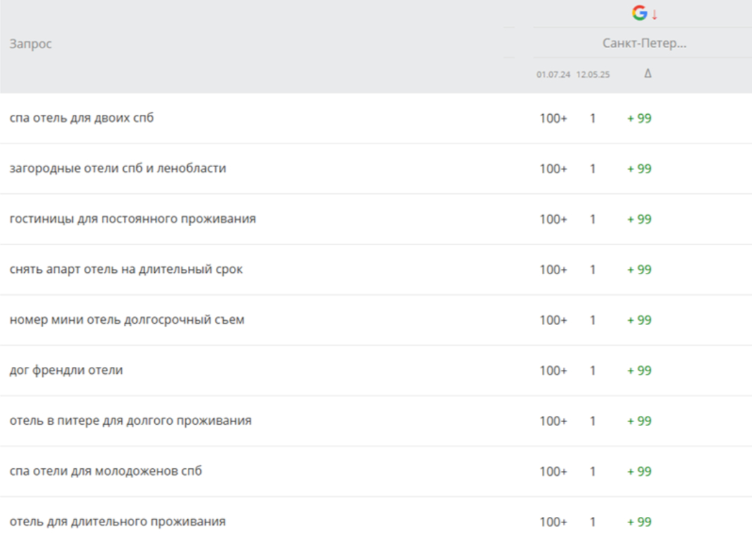
Task: Click the red sort arrow beside Google icon
Action: pos(654,14)
